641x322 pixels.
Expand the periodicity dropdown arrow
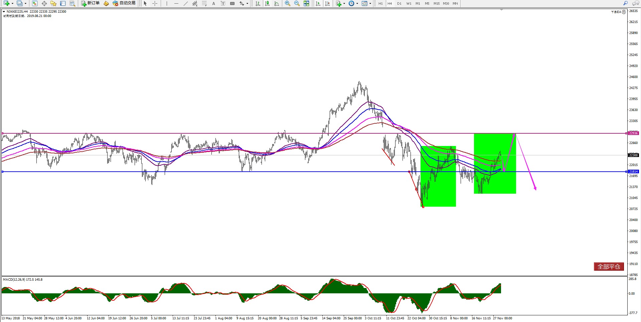[357, 4]
